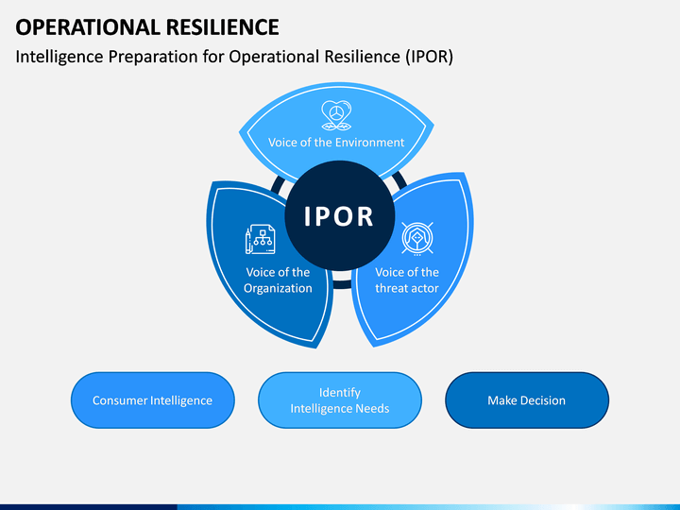680x510 pixels.
Task: Select the IPOR center circle
Action: point(340,215)
